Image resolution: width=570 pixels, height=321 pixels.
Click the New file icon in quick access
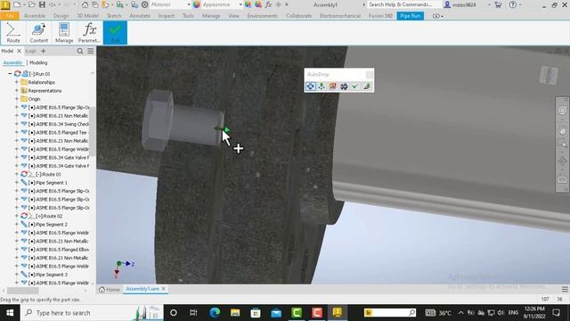17,4
